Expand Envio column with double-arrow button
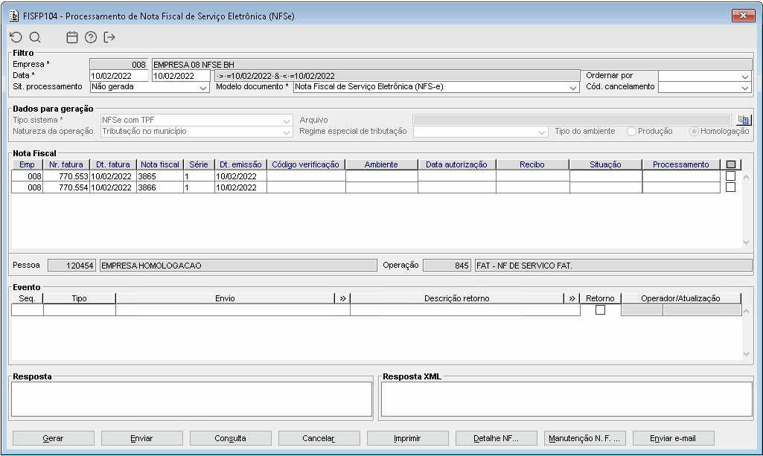 pyautogui.click(x=342, y=298)
